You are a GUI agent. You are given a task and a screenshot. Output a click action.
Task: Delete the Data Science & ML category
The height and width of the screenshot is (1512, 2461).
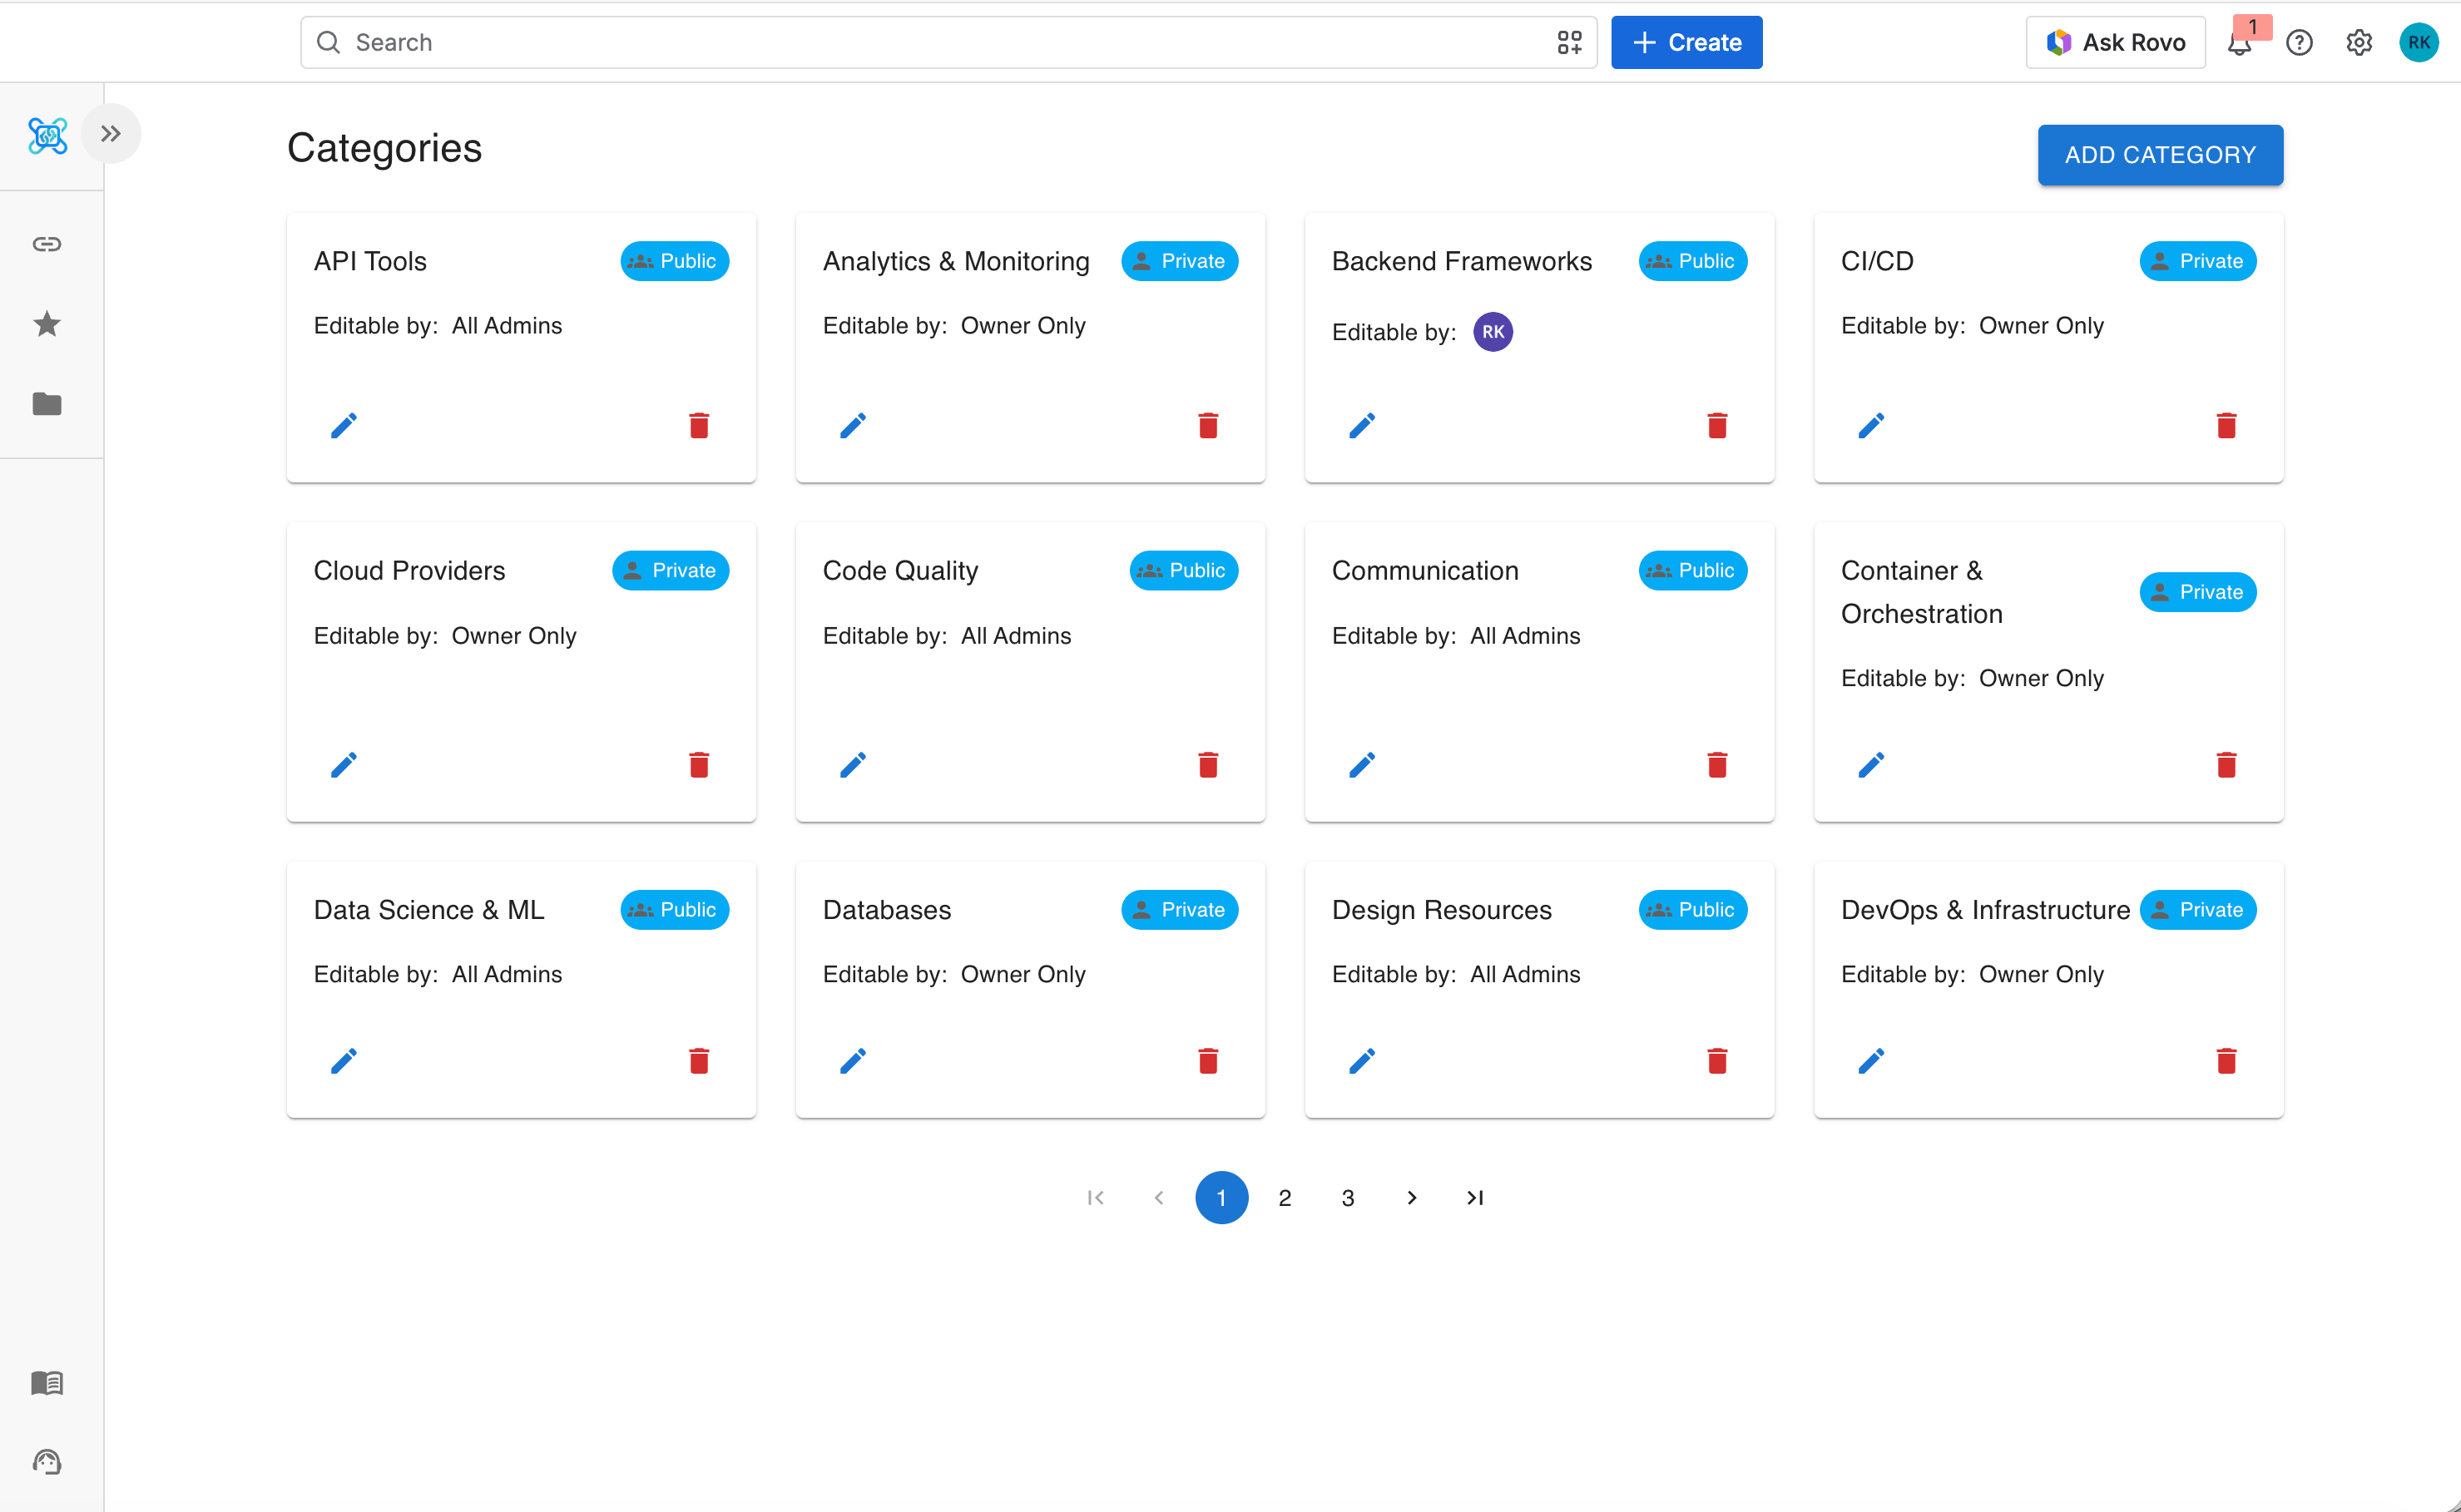[x=700, y=1061]
